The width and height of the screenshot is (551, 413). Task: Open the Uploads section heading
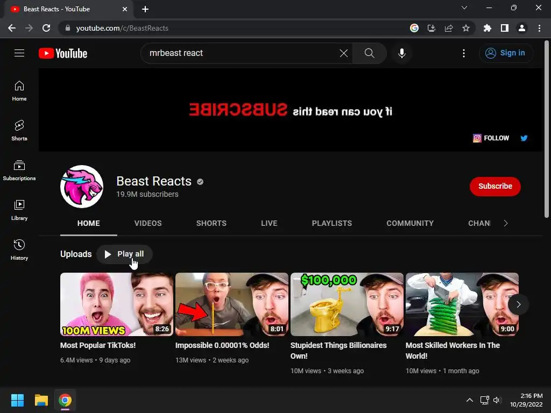pos(76,254)
